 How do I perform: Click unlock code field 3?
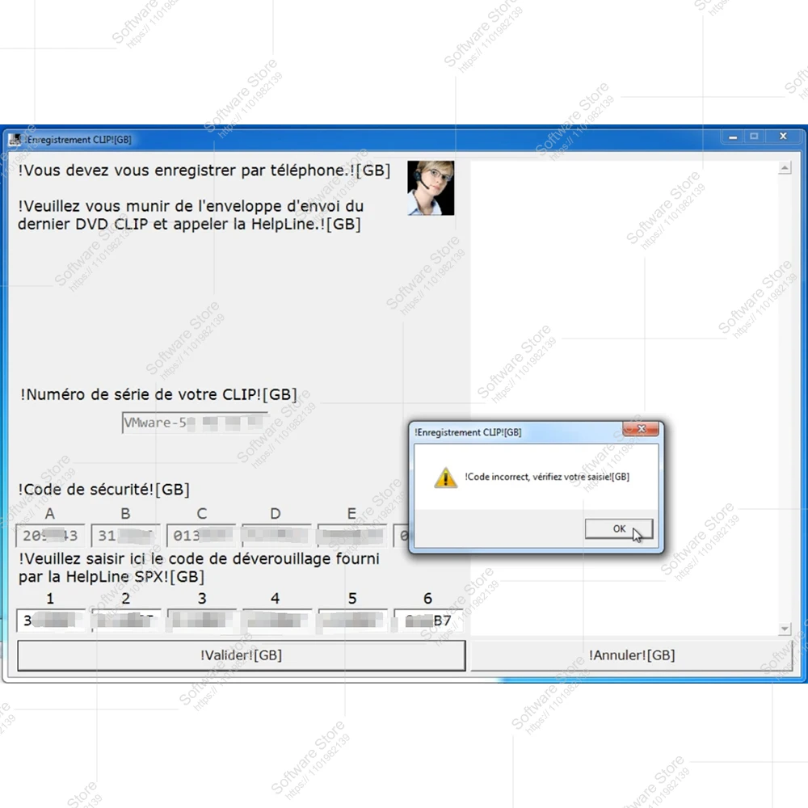tap(201, 621)
